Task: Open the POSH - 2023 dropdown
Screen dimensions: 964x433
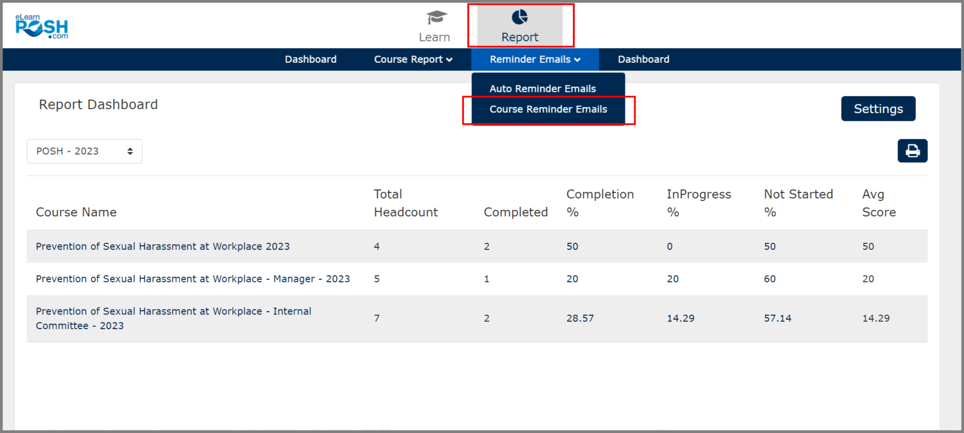Action: click(84, 151)
